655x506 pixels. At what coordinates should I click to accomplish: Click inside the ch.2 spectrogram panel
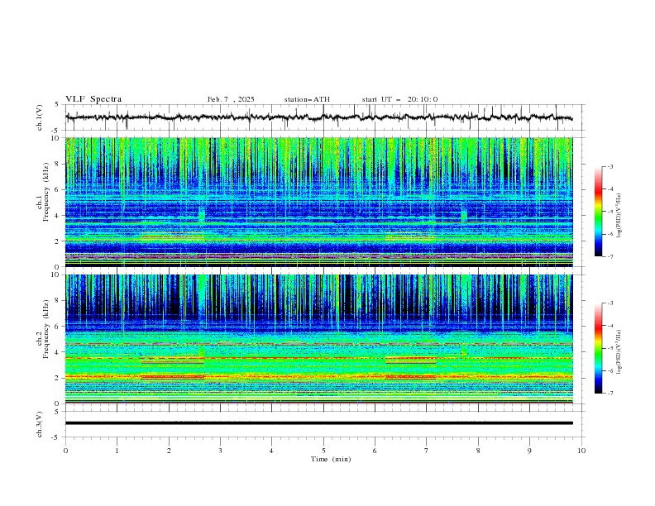point(318,339)
